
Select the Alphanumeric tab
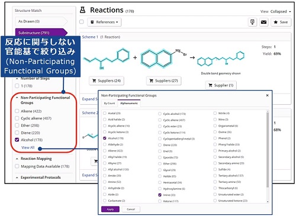(x=129, y=103)
